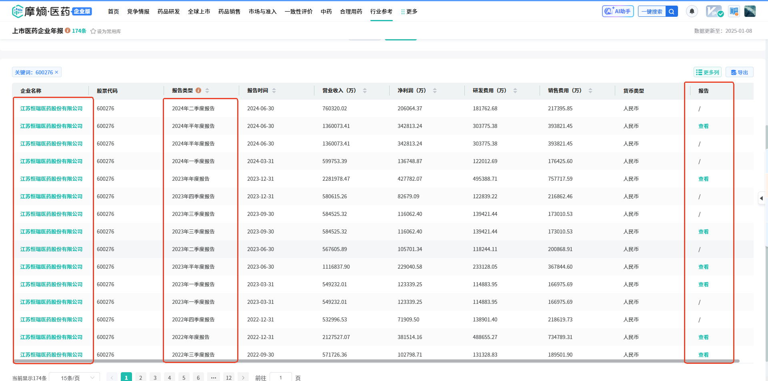The width and height of the screenshot is (768, 381).
Task: View the 2023年年度报告 report via 查看
Action: (x=704, y=179)
